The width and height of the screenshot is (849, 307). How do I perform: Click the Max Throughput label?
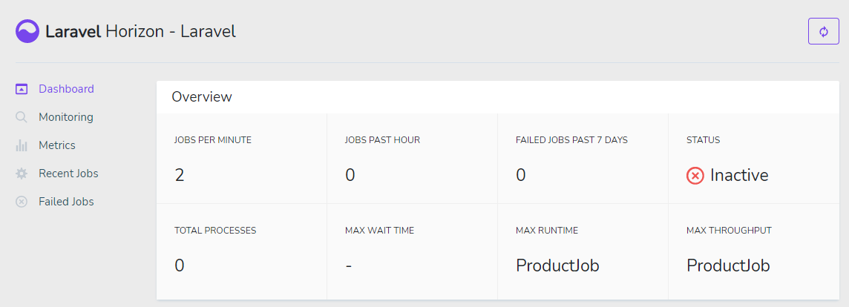click(729, 230)
